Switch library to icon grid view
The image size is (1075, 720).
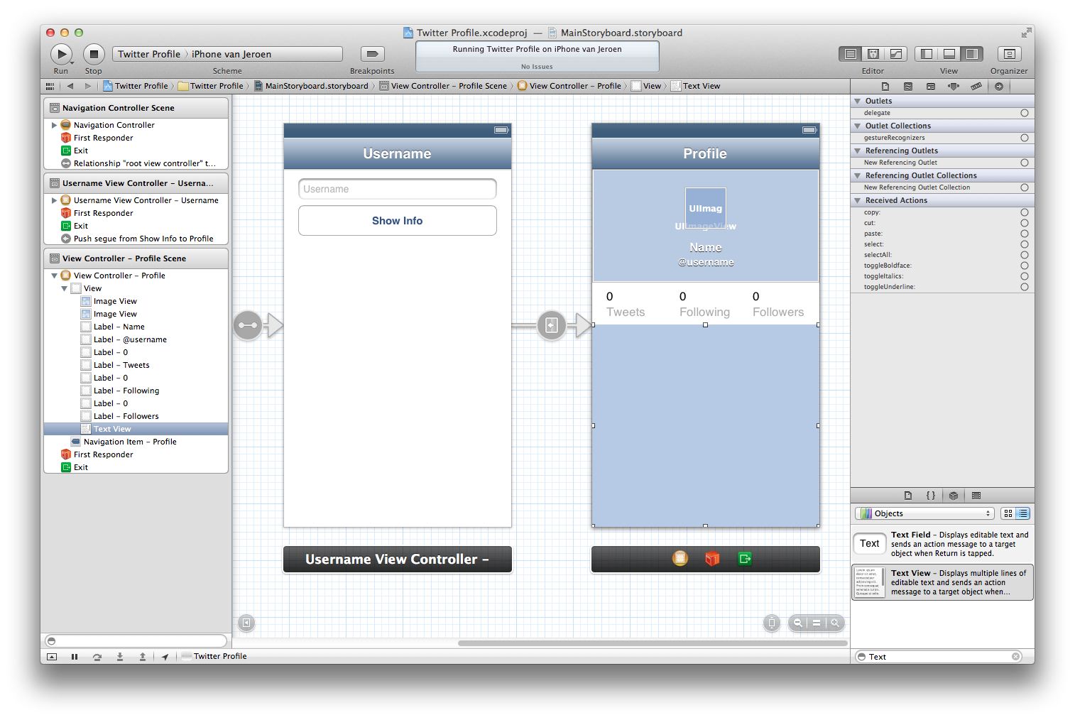pos(1008,513)
